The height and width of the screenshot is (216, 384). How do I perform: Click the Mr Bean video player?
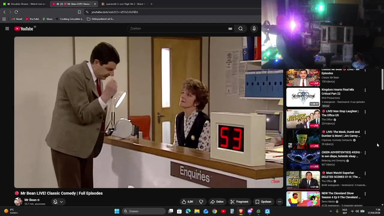148,112
